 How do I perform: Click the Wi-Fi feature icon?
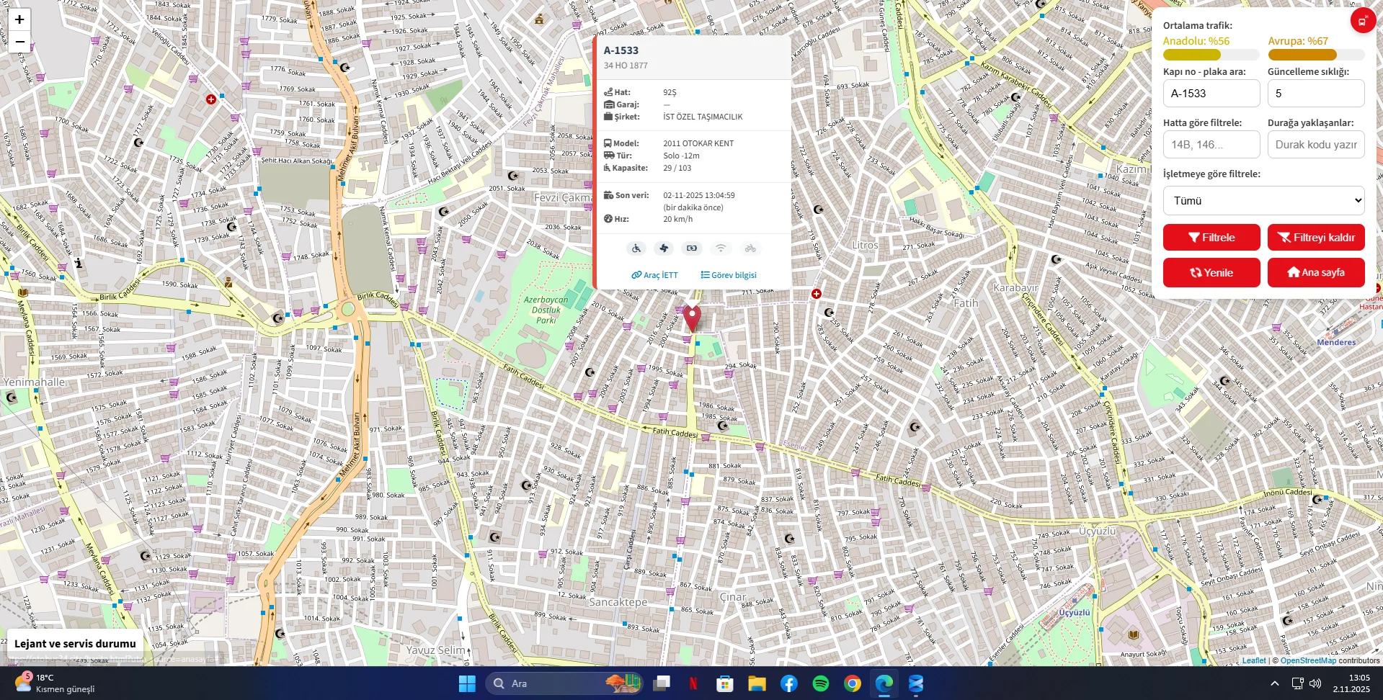(x=720, y=248)
